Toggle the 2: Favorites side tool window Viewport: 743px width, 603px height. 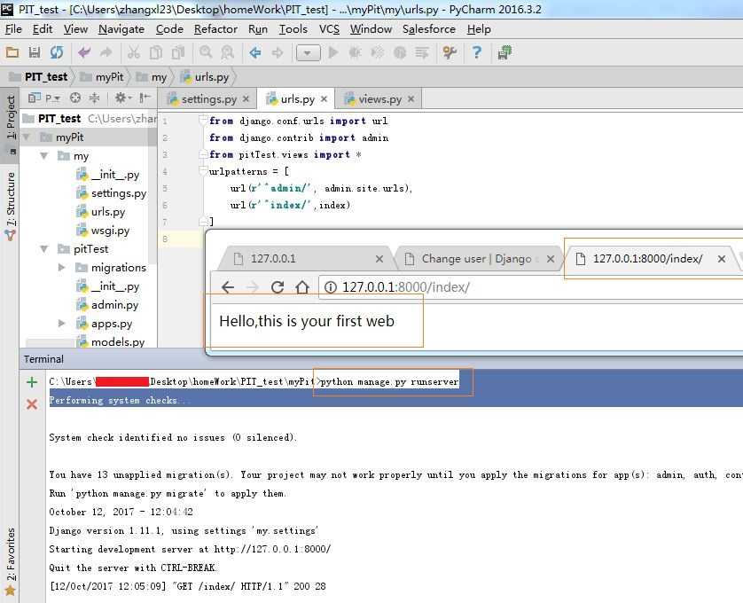(11, 561)
